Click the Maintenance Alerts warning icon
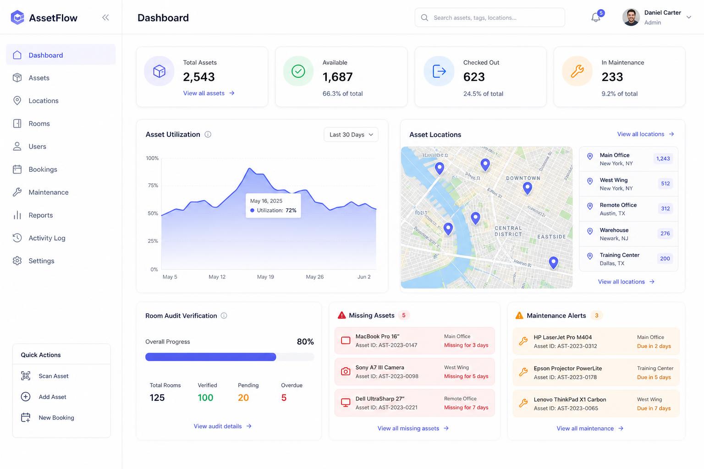Image resolution: width=704 pixels, height=469 pixels. tap(519, 316)
